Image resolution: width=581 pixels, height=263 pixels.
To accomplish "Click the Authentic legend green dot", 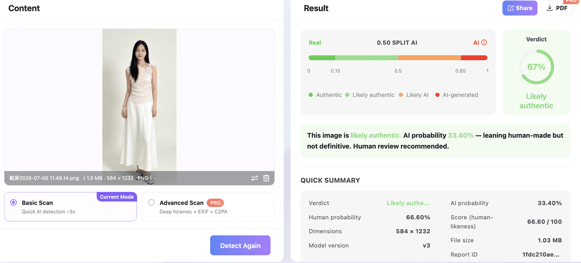I will pyautogui.click(x=311, y=95).
